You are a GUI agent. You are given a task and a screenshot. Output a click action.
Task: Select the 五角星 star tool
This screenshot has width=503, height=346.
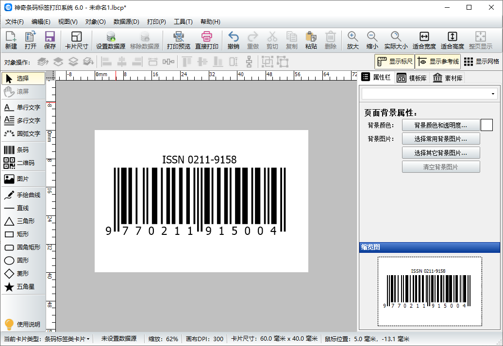coord(23,287)
